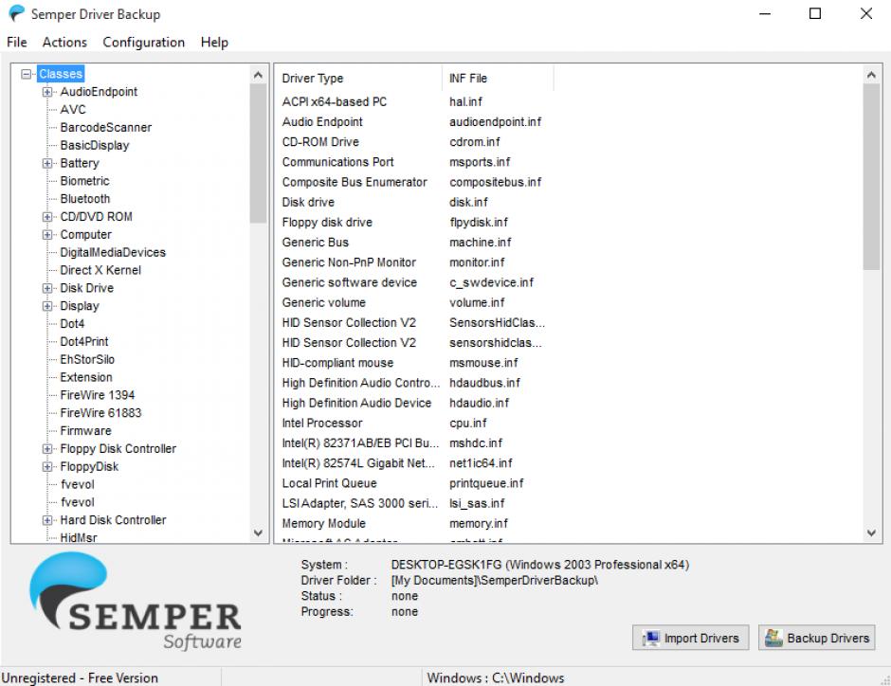Open the Configuration menu
Screen dimensions: 891x686
144,43
